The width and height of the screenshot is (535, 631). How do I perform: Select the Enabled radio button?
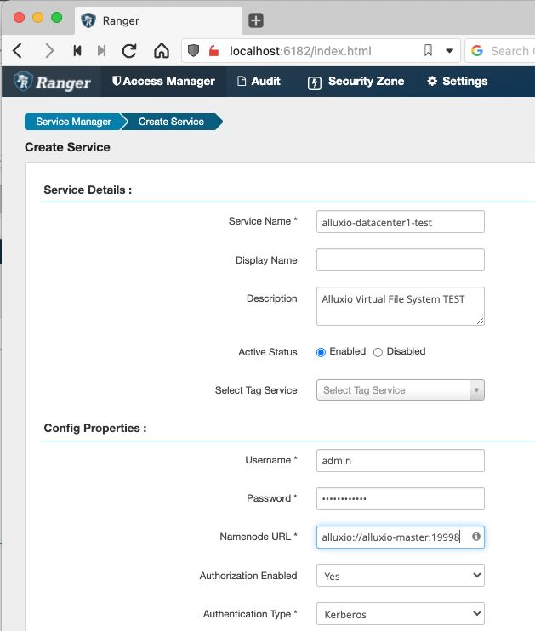coord(321,353)
